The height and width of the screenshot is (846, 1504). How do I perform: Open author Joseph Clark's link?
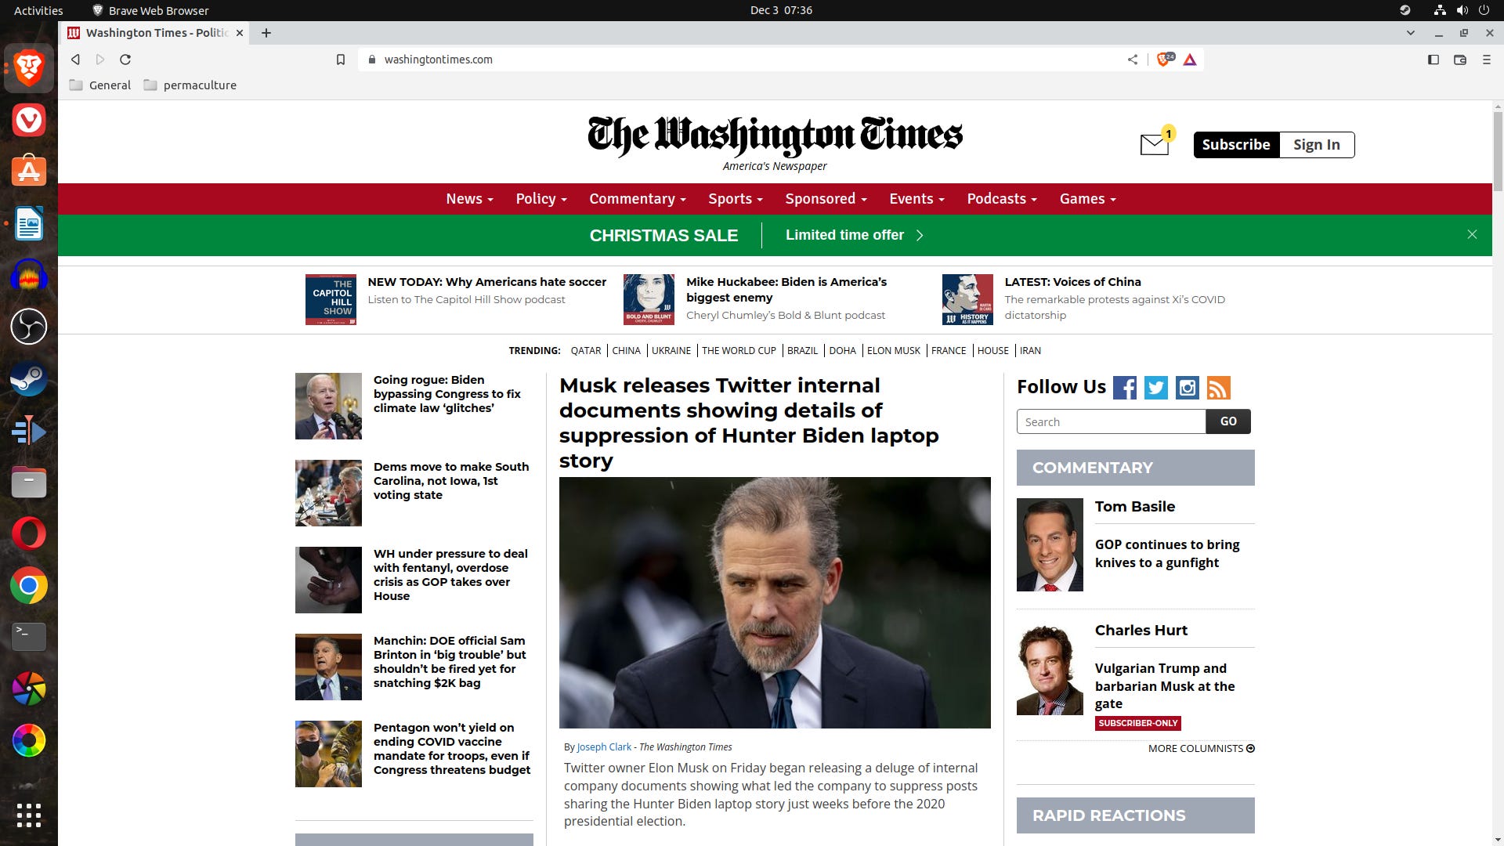pyautogui.click(x=604, y=747)
